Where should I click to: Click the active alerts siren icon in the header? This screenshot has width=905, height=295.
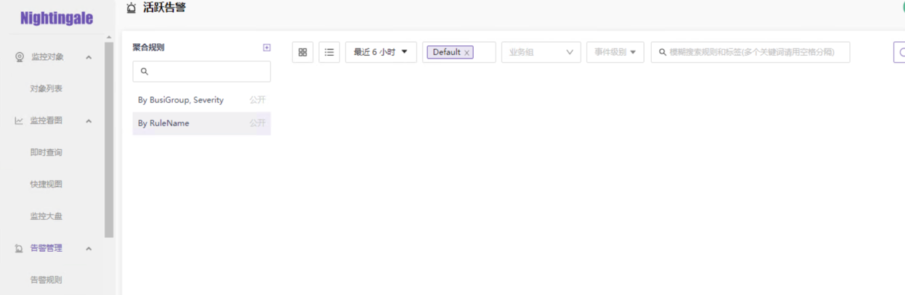click(132, 8)
